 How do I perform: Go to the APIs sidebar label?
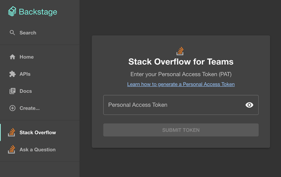pos(25,74)
